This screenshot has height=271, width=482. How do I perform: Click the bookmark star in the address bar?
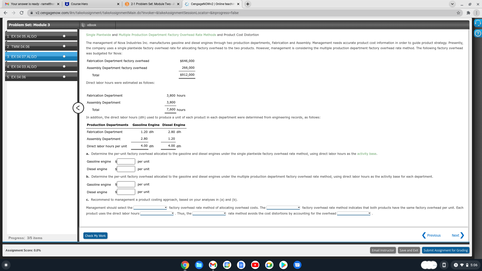click(458, 13)
